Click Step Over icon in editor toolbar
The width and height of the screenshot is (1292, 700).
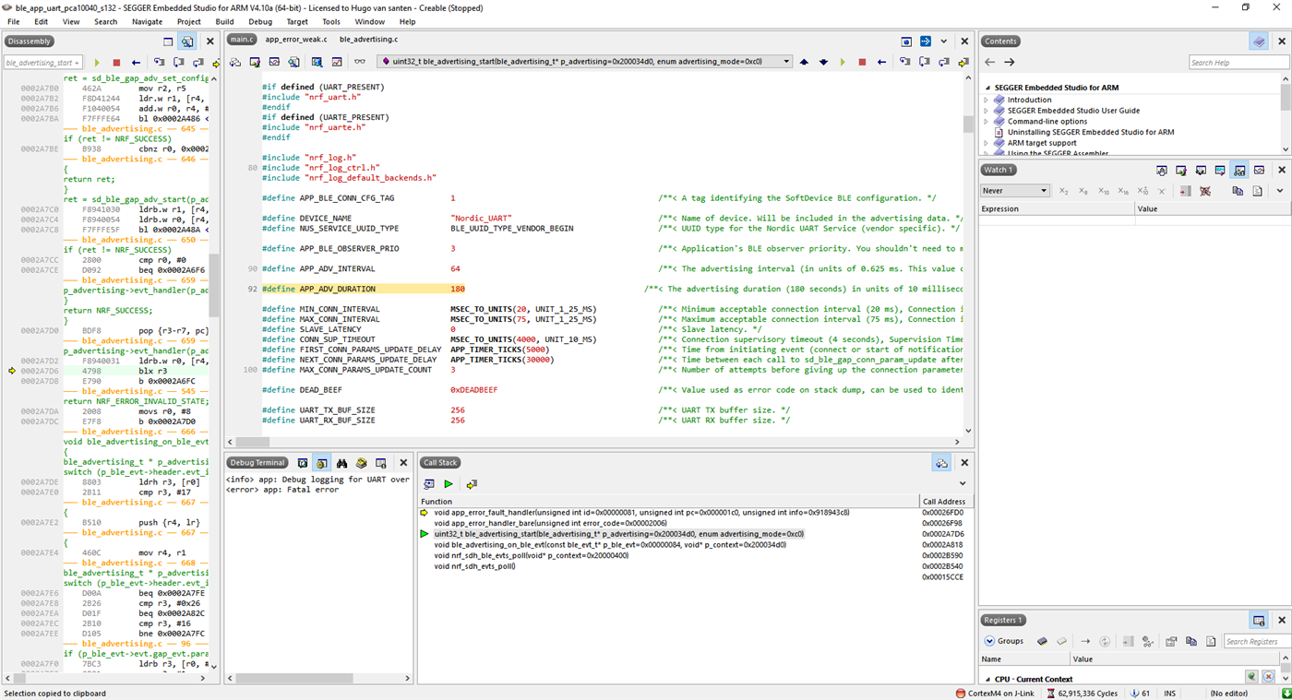pos(924,62)
